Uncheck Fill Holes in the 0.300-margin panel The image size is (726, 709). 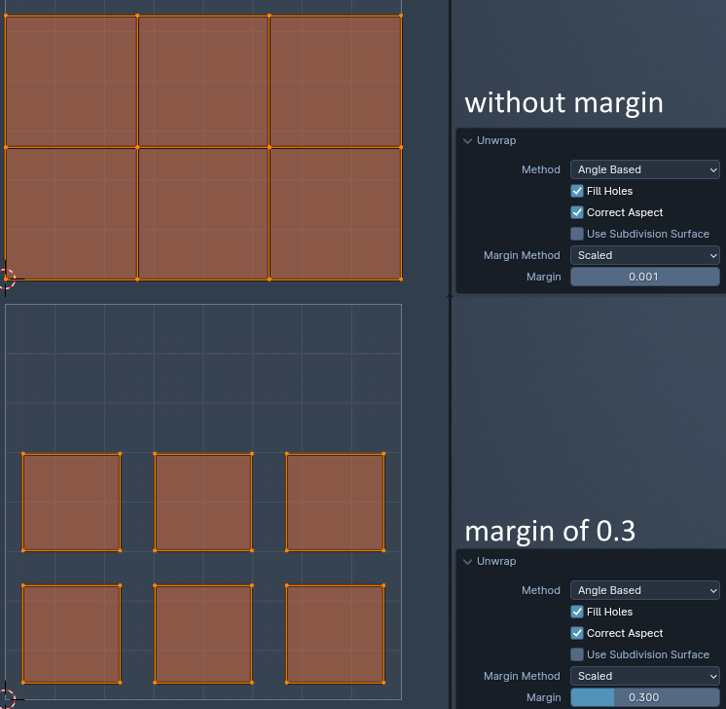[x=577, y=612]
